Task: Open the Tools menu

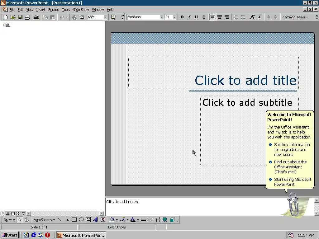Action: [x=66, y=10]
